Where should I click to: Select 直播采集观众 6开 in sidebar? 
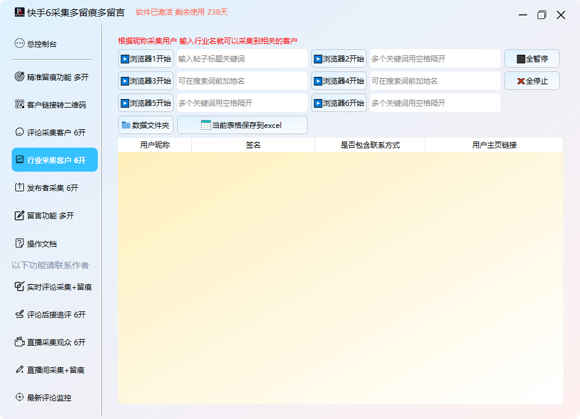pyautogui.click(x=54, y=342)
